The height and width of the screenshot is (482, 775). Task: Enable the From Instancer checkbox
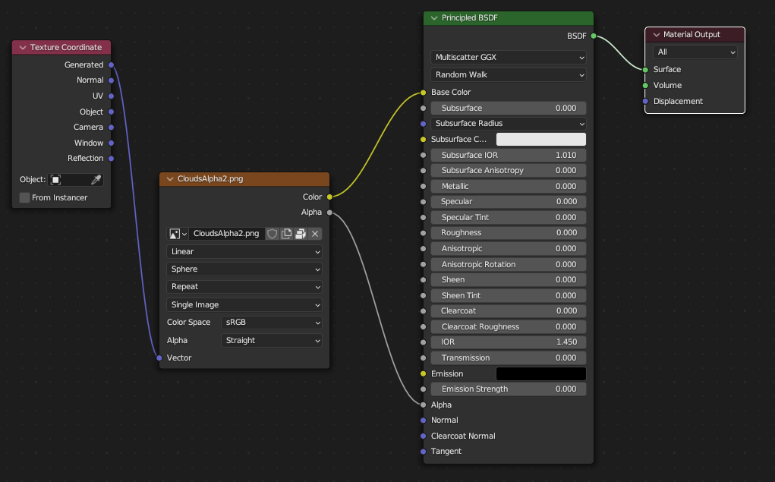(x=25, y=198)
